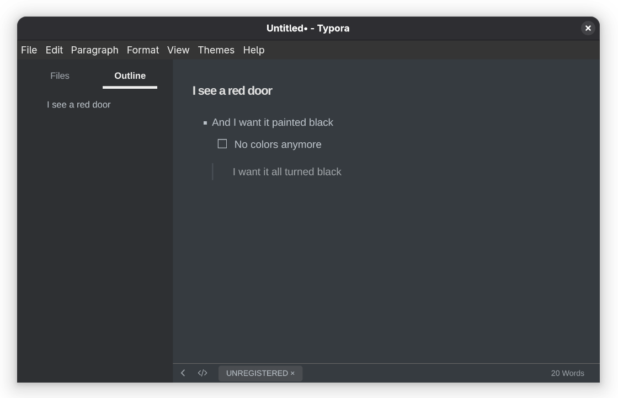The width and height of the screenshot is (618, 398).
Task: Open the File menu
Action: pyautogui.click(x=29, y=50)
